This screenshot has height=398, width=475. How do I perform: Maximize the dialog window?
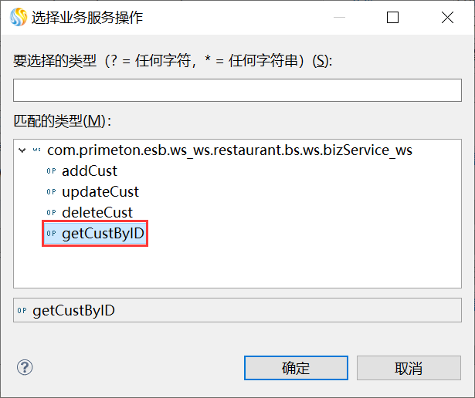392,17
